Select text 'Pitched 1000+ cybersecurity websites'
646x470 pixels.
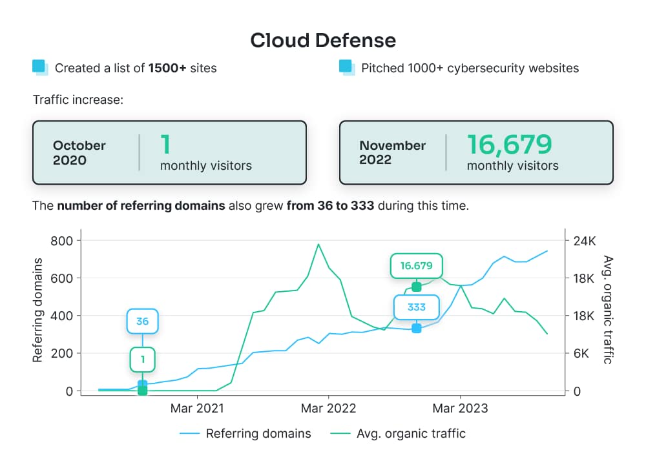pos(470,68)
